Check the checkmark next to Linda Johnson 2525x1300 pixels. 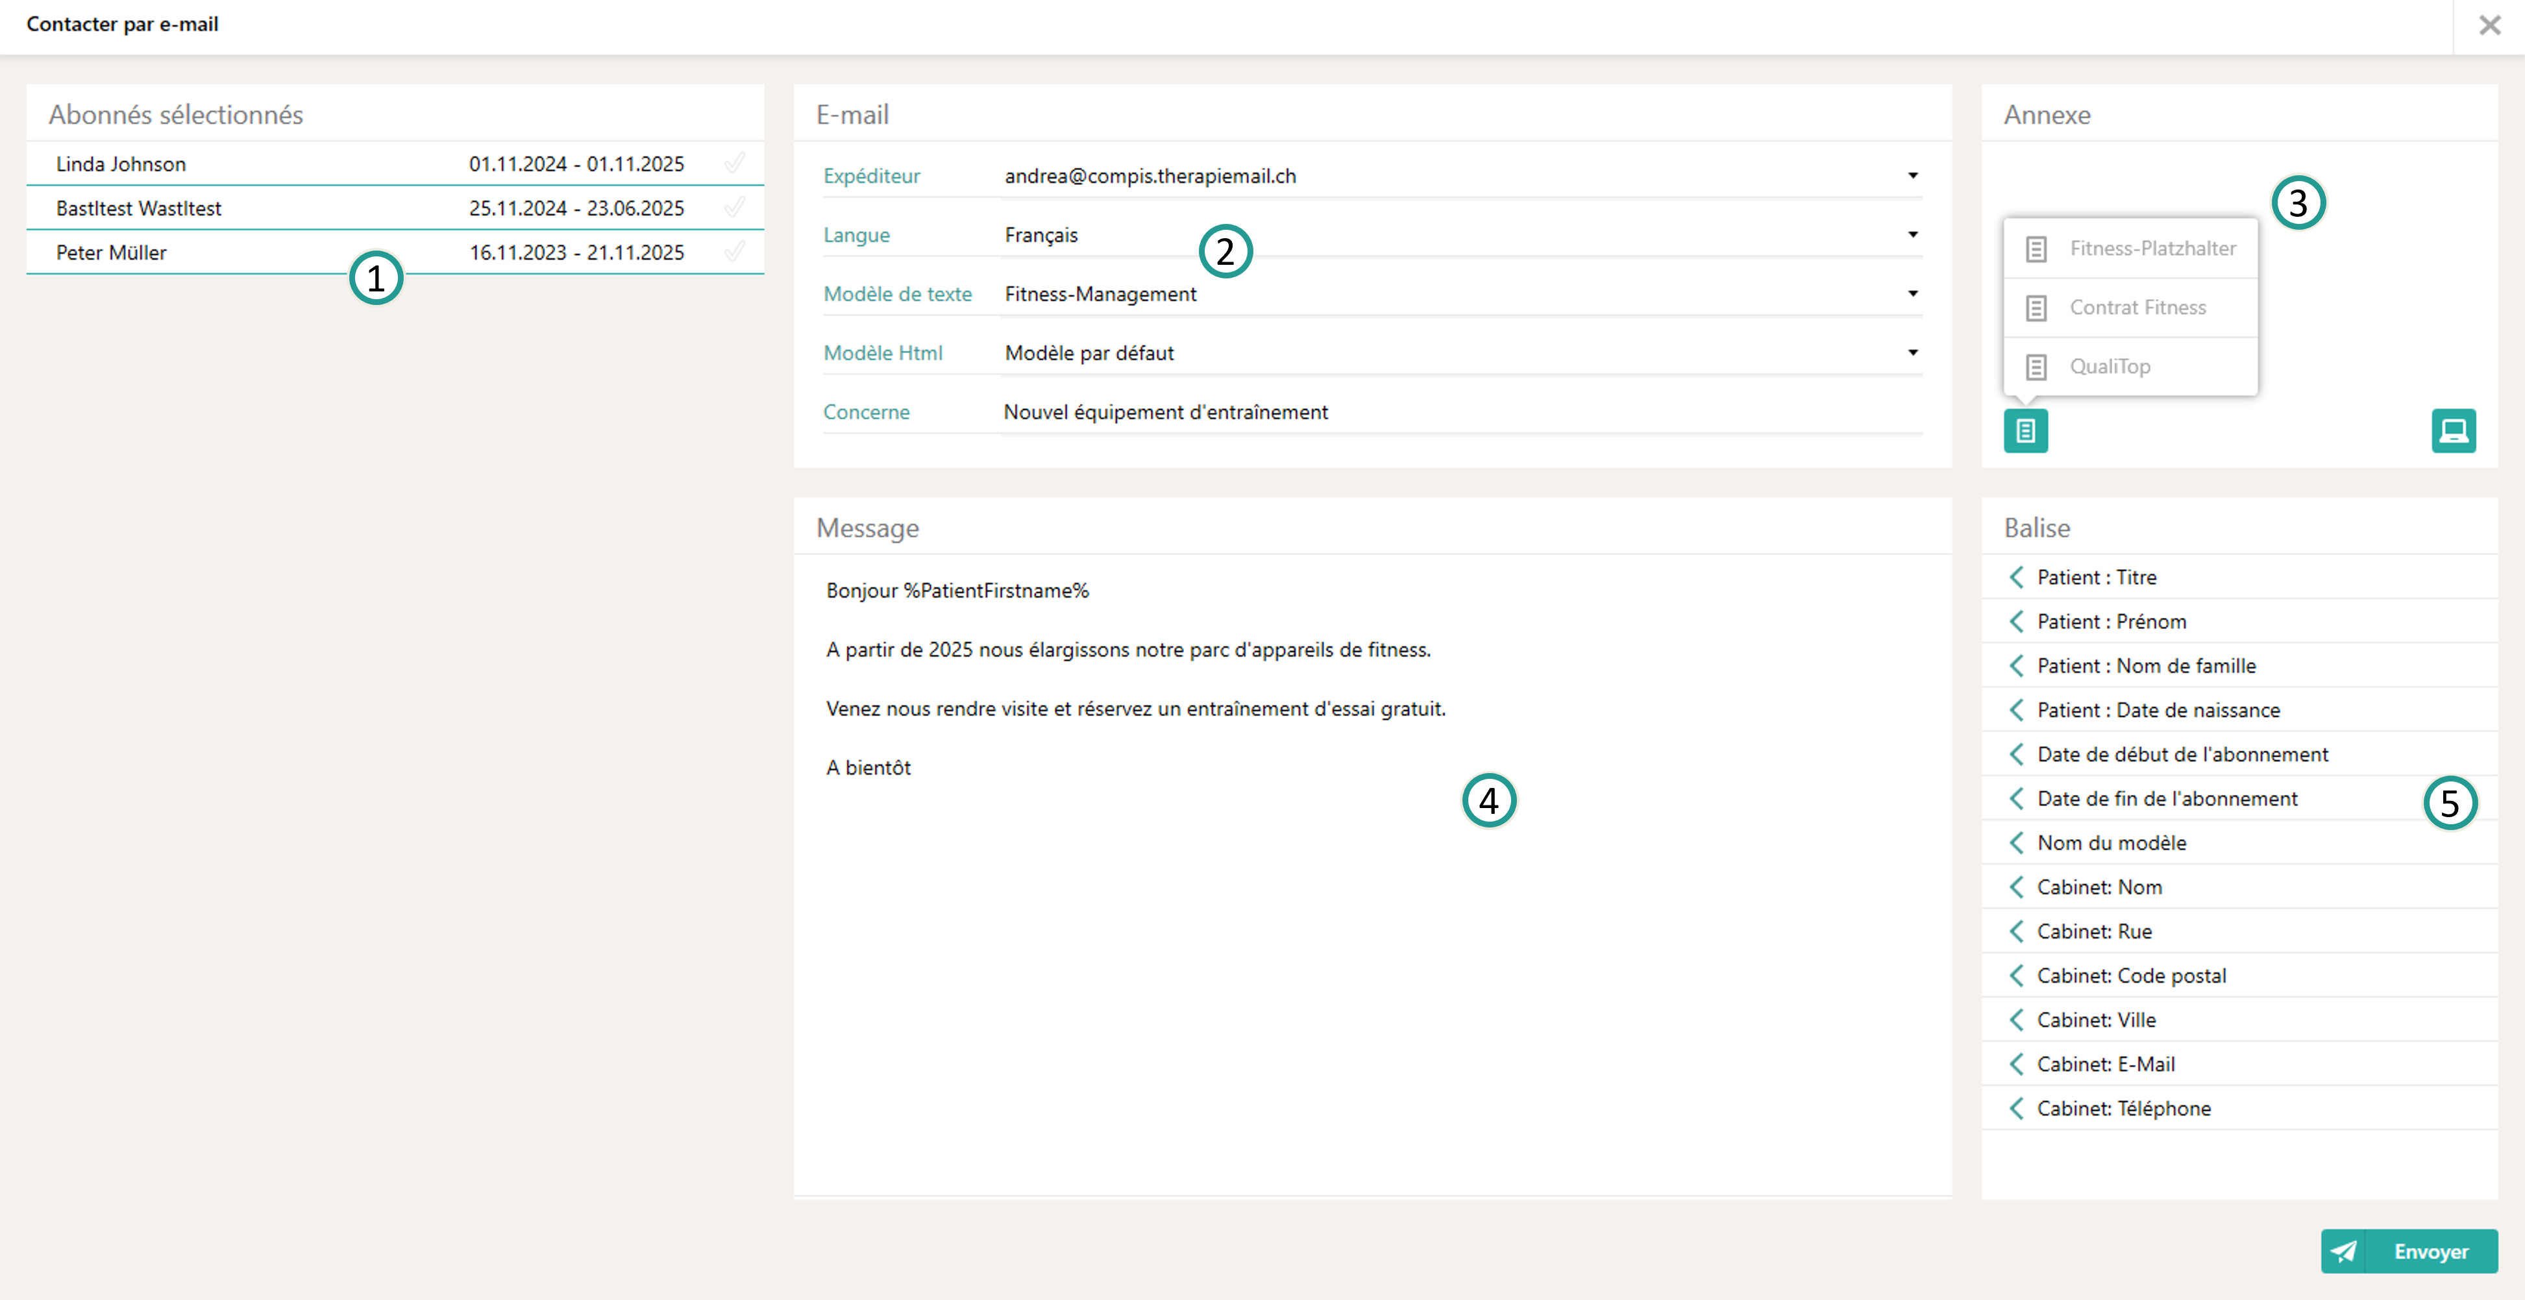[x=735, y=163]
